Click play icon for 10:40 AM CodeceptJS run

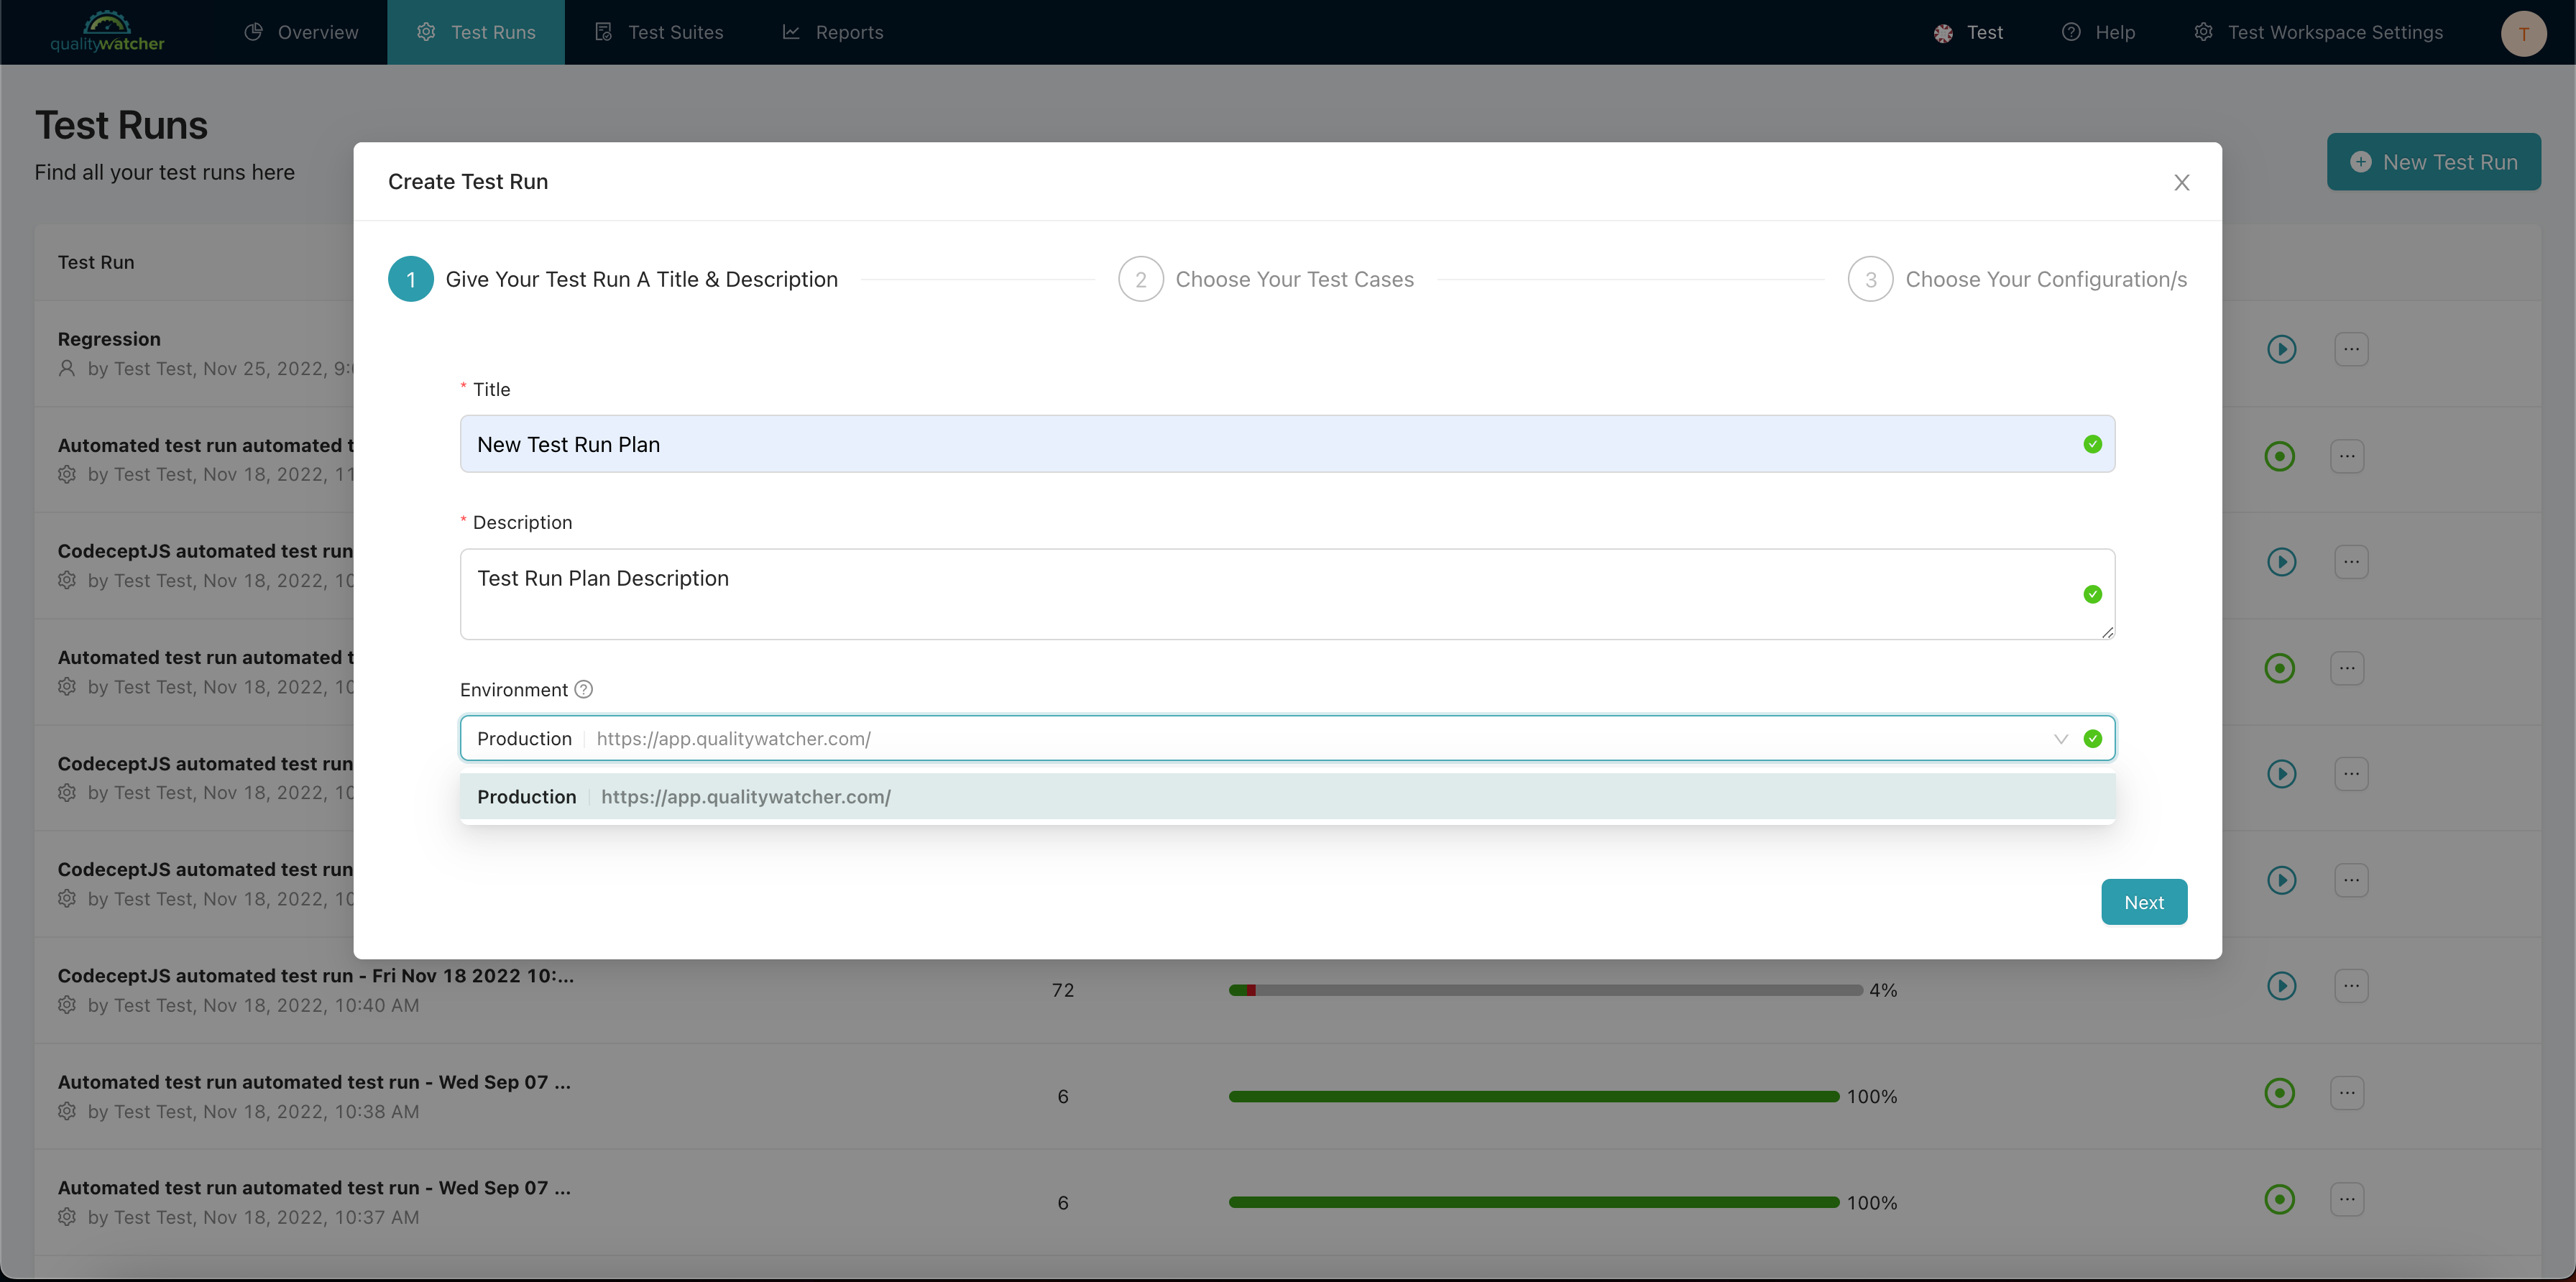(x=2281, y=986)
